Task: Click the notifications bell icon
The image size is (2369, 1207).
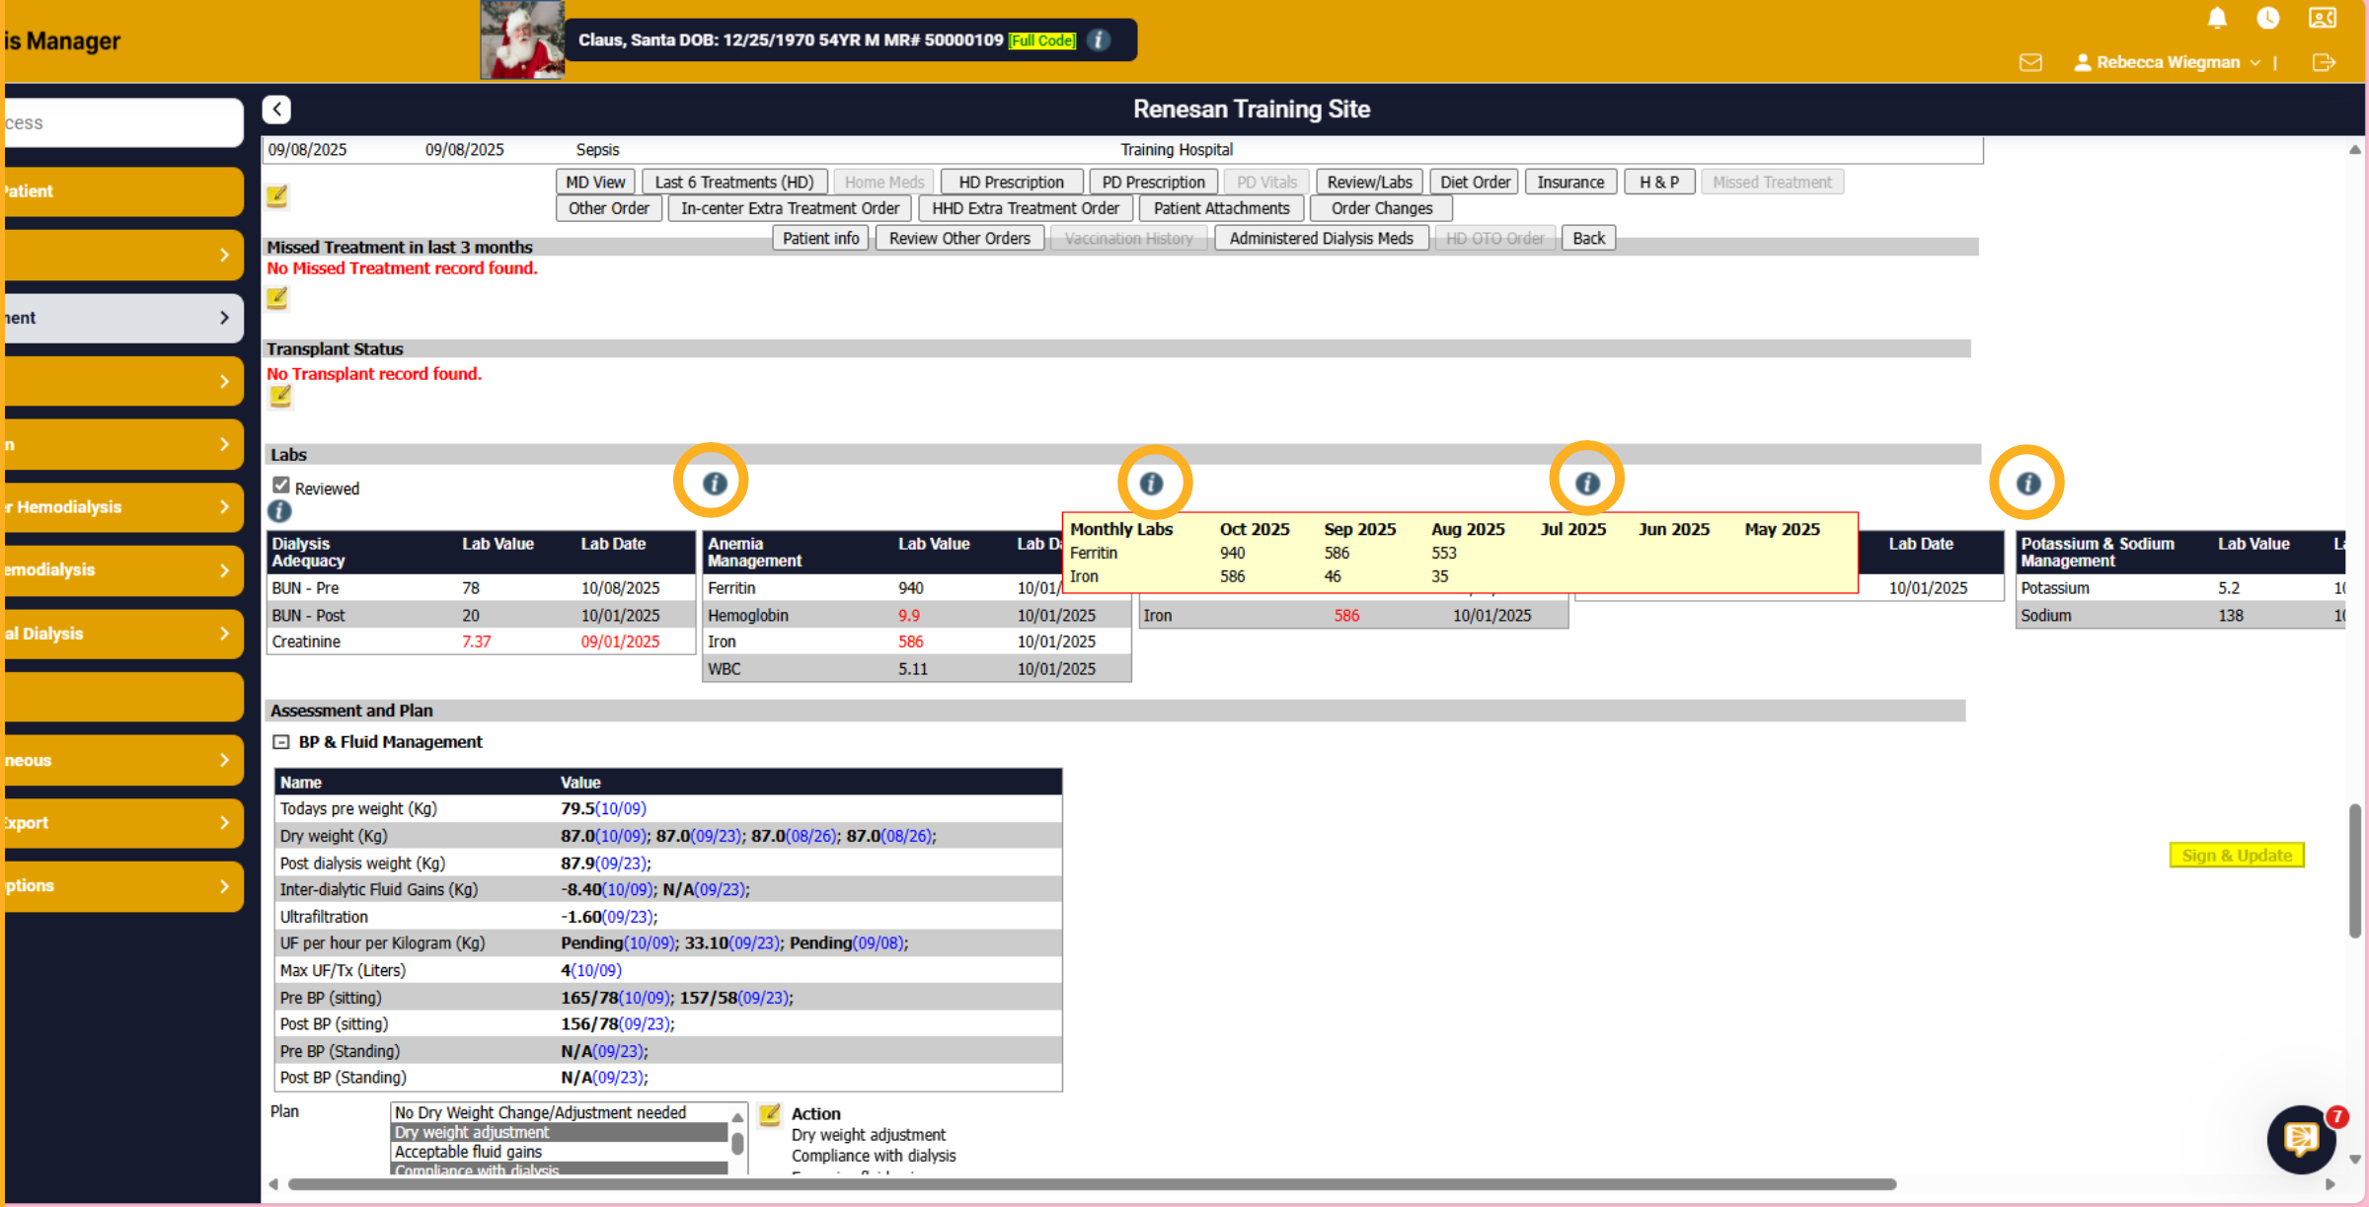Action: [x=2217, y=18]
